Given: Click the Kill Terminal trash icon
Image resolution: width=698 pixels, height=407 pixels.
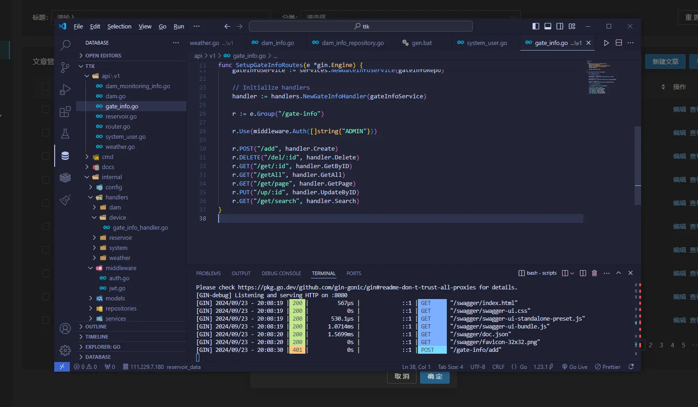Looking at the screenshot, I should [x=594, y=273].
